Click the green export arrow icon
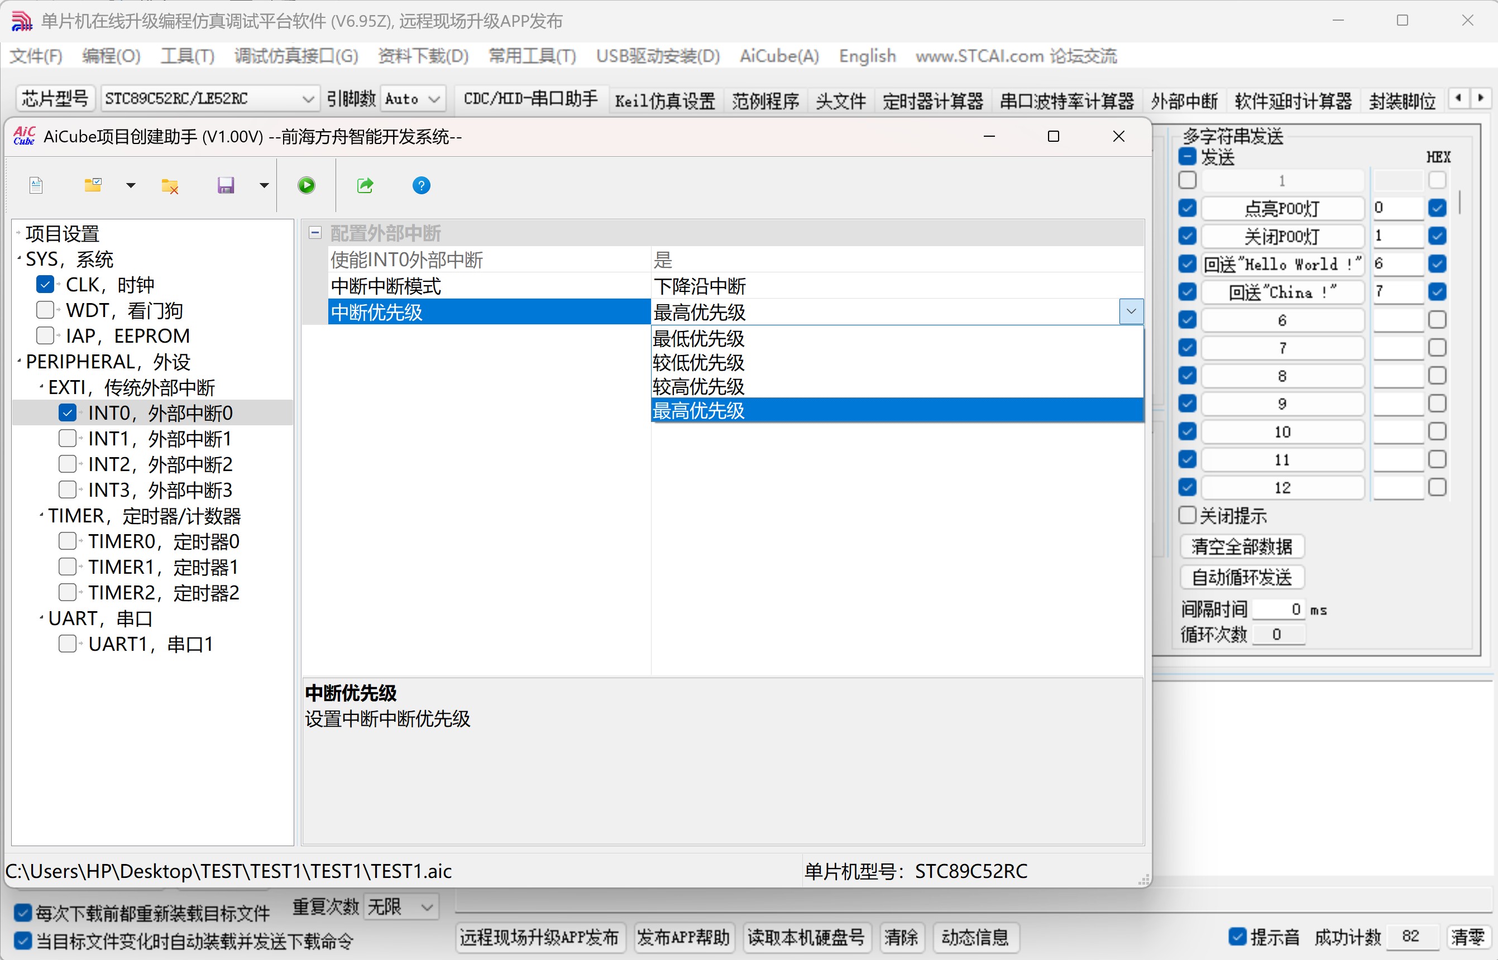The width and height of the screenshot is (1498, 960). (x=365, y=185)
